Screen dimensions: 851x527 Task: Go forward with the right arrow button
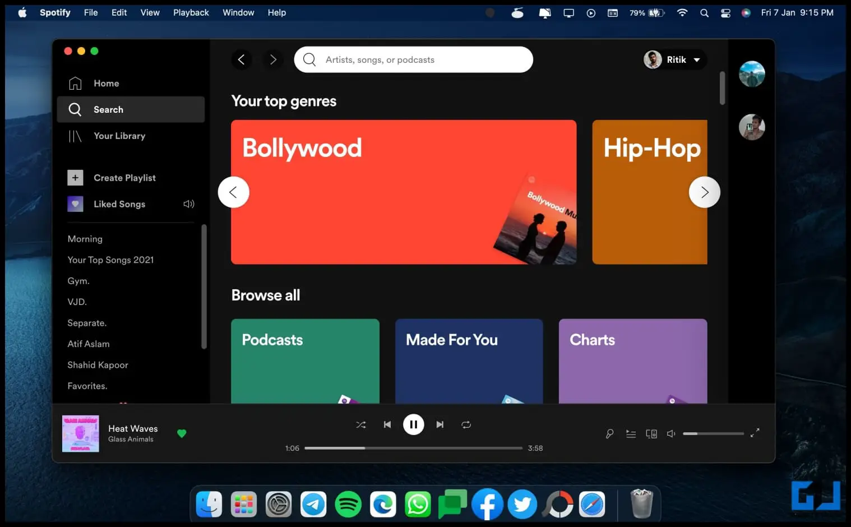273,59
